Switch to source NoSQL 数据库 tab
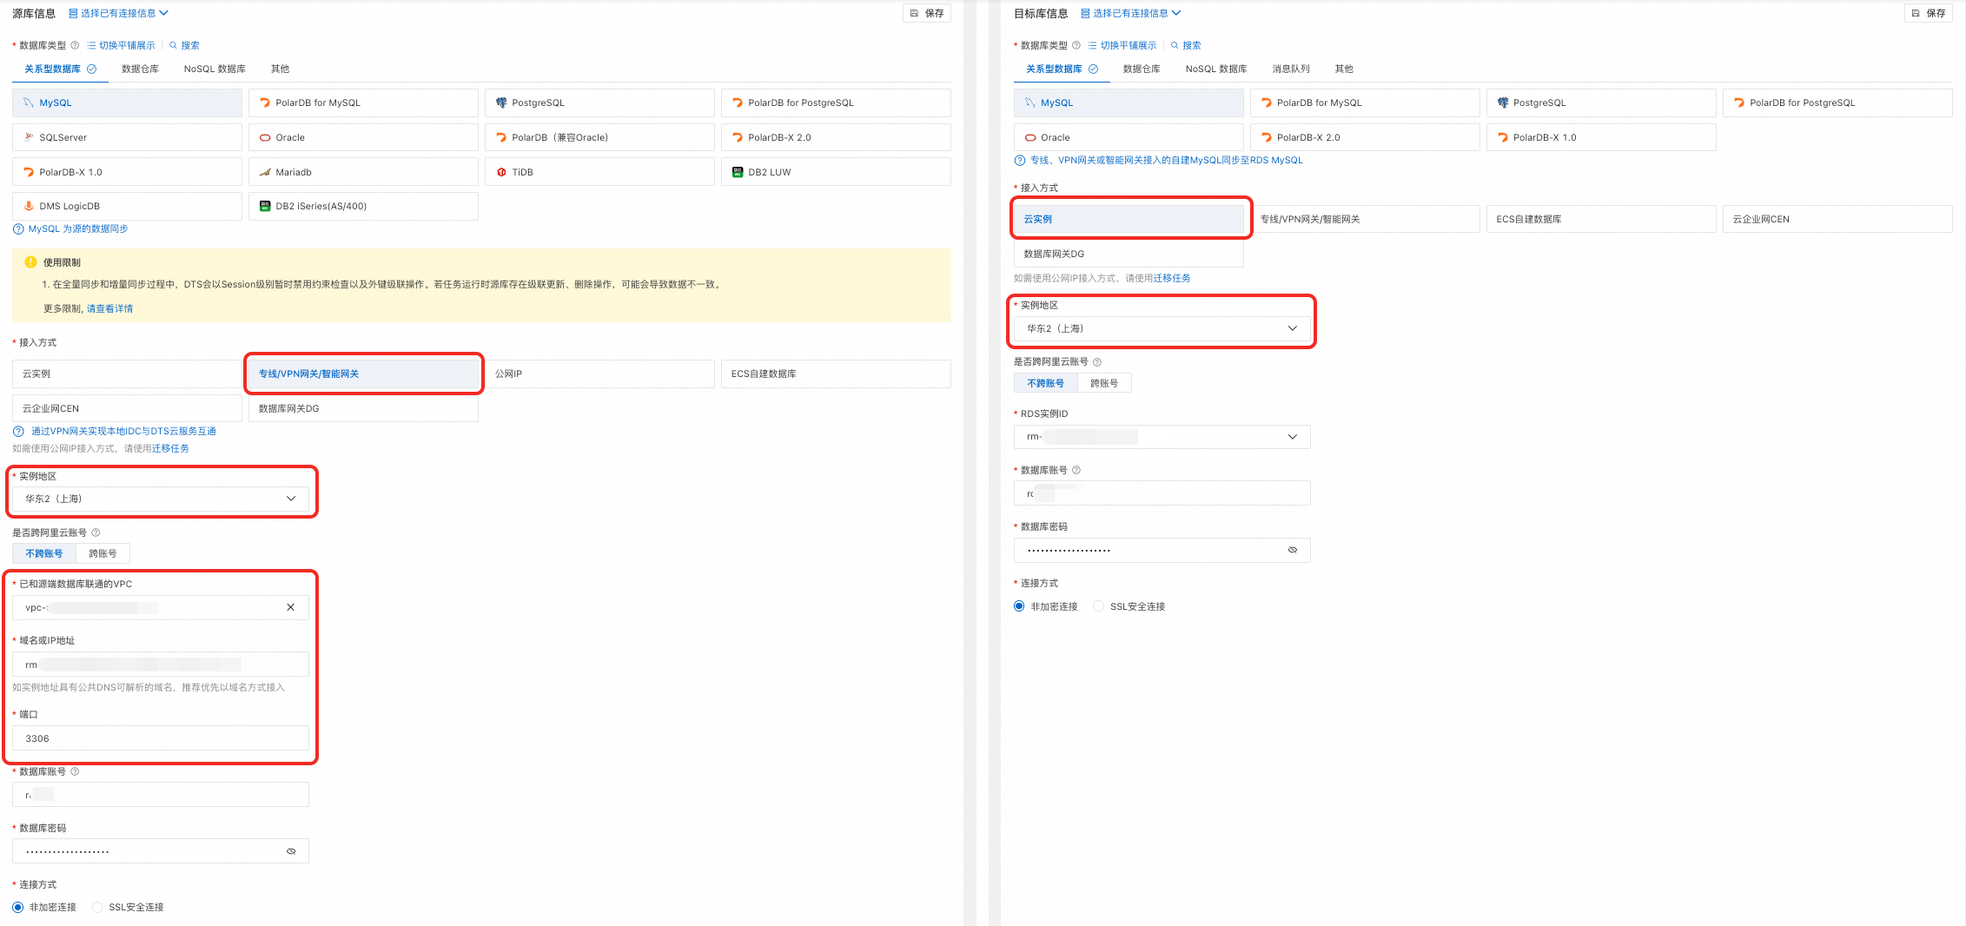Image resolution: width=1966 pixels, height=926 pixels. pos(215,69)
